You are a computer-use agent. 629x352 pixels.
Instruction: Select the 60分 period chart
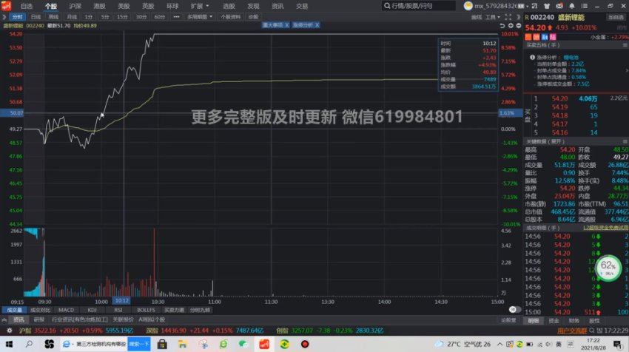tap(159, 17)
